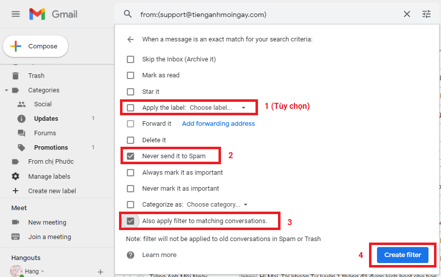
Task: Open the main menu hamburger icon
Action: [x=15, y=14]
